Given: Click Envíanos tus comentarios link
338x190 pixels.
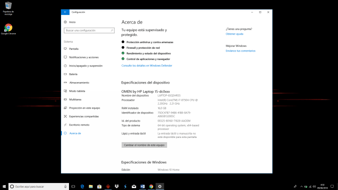Looking at the screenshot, I should (x=240, y=51).
